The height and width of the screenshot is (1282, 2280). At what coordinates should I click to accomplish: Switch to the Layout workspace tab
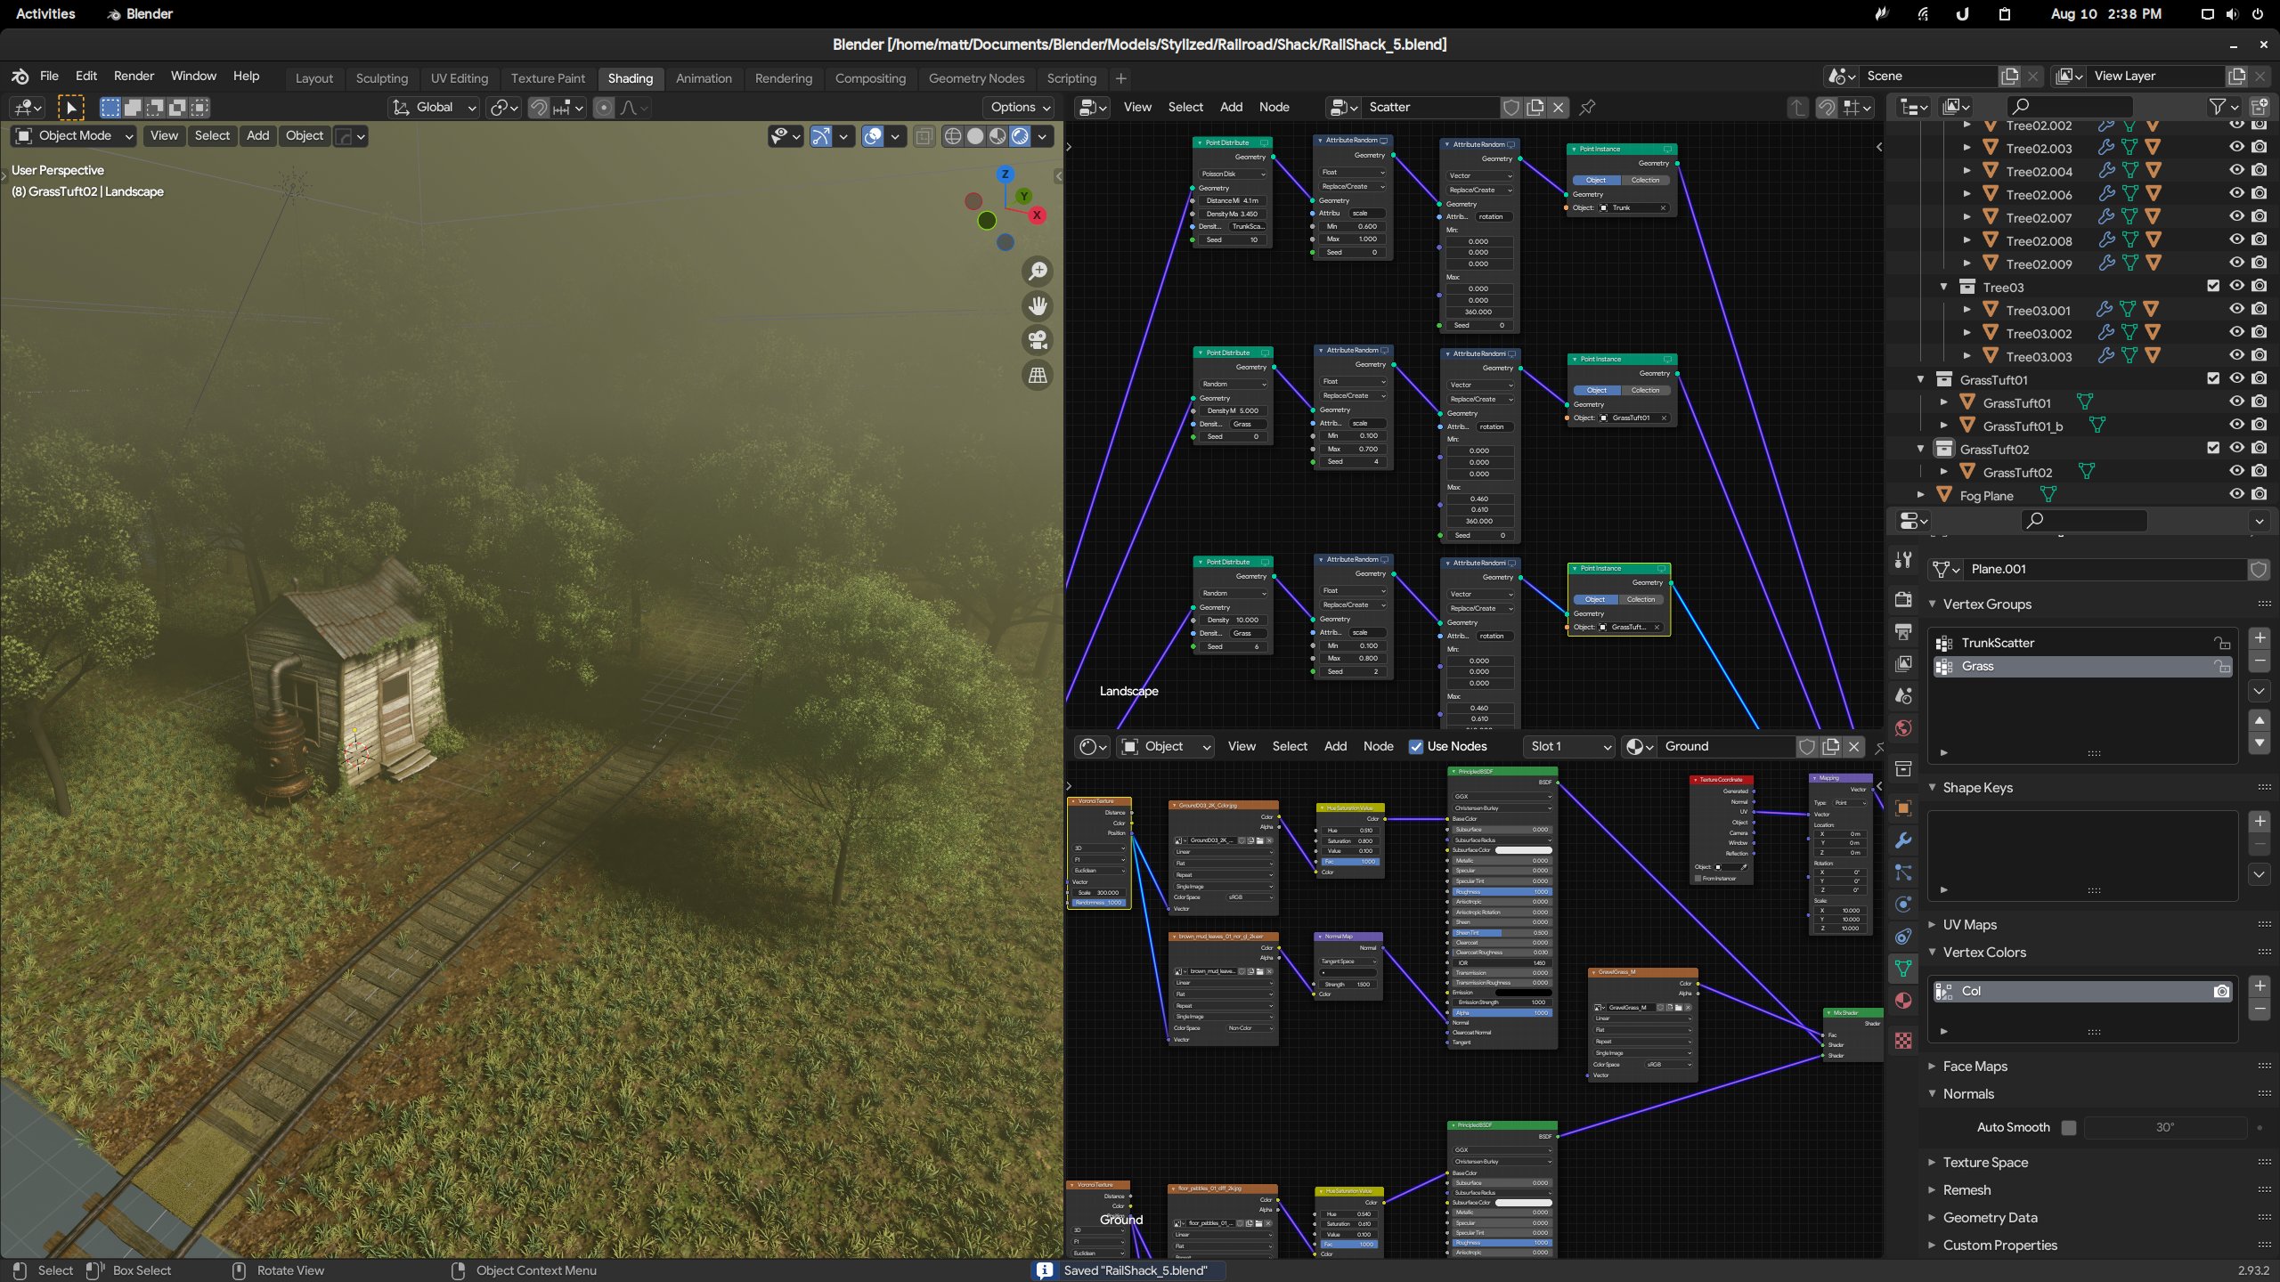313,78
